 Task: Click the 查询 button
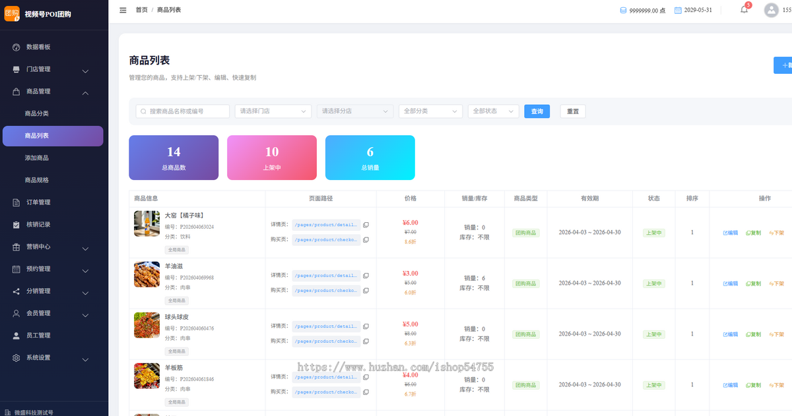pyautogui.click(x=537, y=111)
